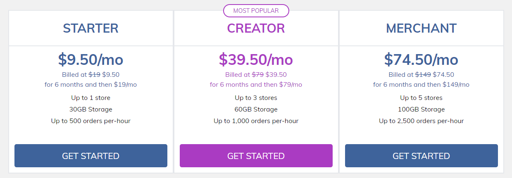Click 'Up to 2,500 orders per-hour' text
This screenshot has width=512, height=178.
click(x=422, y=121)
